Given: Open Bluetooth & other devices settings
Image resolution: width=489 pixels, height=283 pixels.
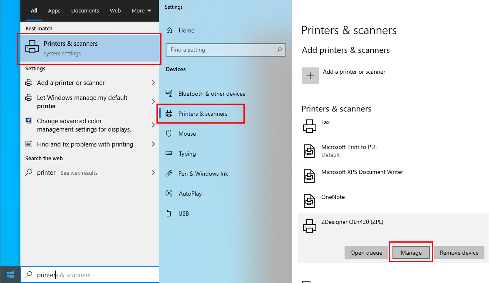Looking at the screenshot, I should tap(211, 94).
